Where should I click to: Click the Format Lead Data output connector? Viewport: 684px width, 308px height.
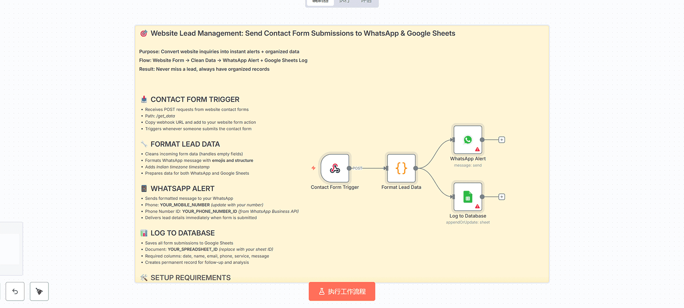pyautogui.click(x=415, y=168)
